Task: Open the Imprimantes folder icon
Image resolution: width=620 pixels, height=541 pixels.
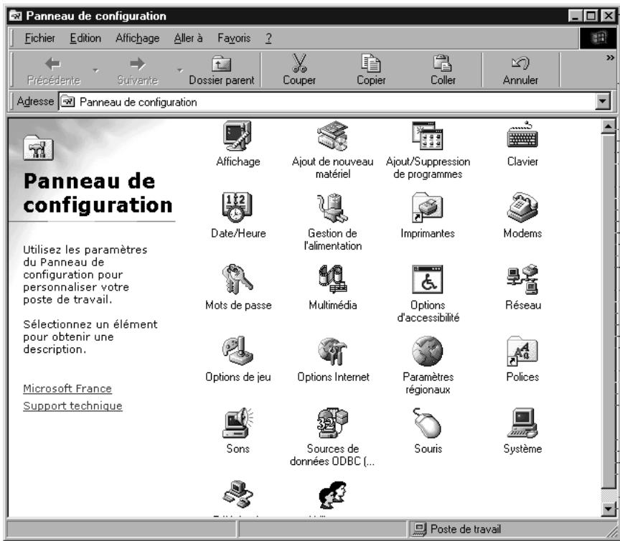Action: click(x=428, y=207)
